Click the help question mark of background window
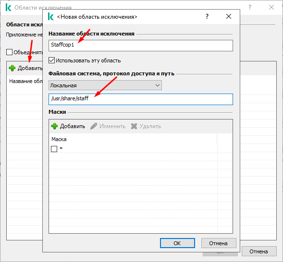The width and height of the screenshot is (283, 262). pyautogui.click(x=250, y=7)
